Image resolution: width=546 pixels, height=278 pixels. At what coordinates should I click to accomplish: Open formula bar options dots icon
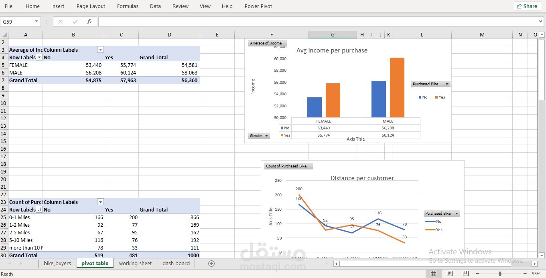click(47, 22)
